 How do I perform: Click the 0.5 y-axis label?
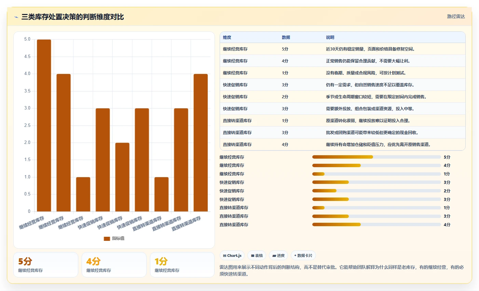coord(27,194)
